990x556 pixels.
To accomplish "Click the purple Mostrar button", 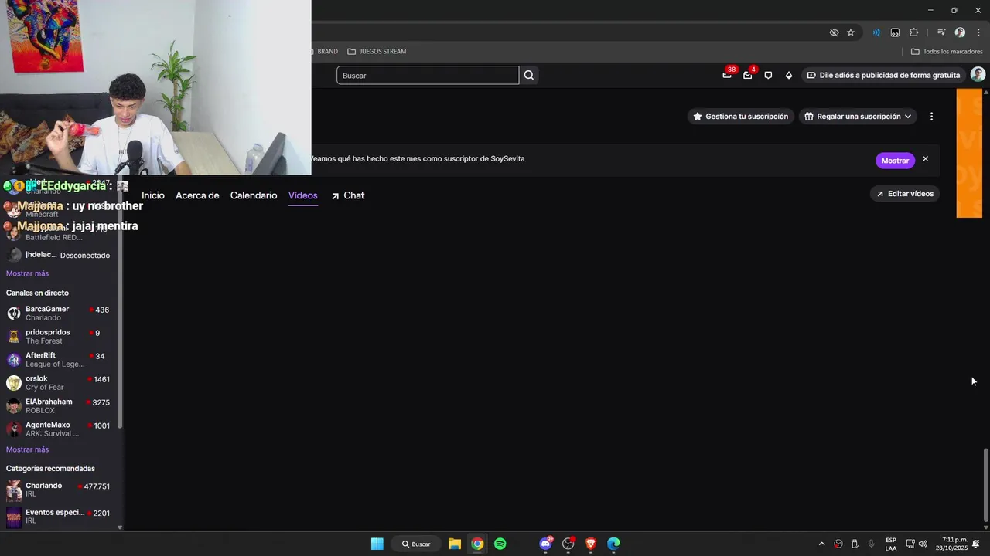I will click(x=895, y=161).
